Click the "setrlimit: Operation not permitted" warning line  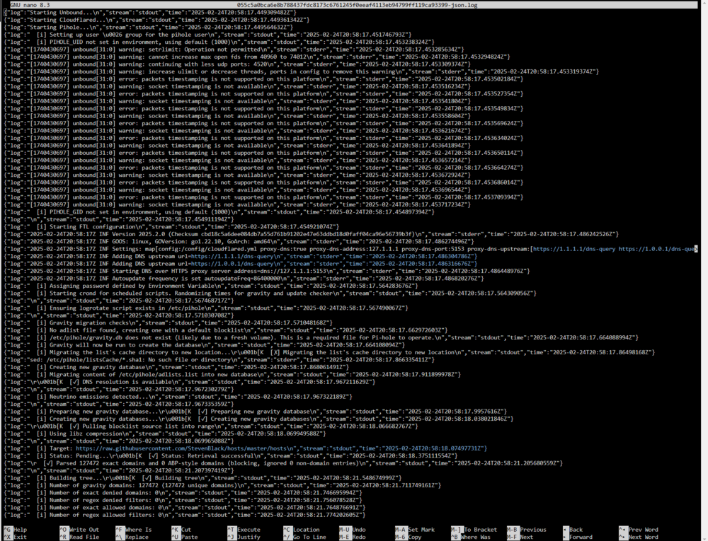click(x=234, y=50)
